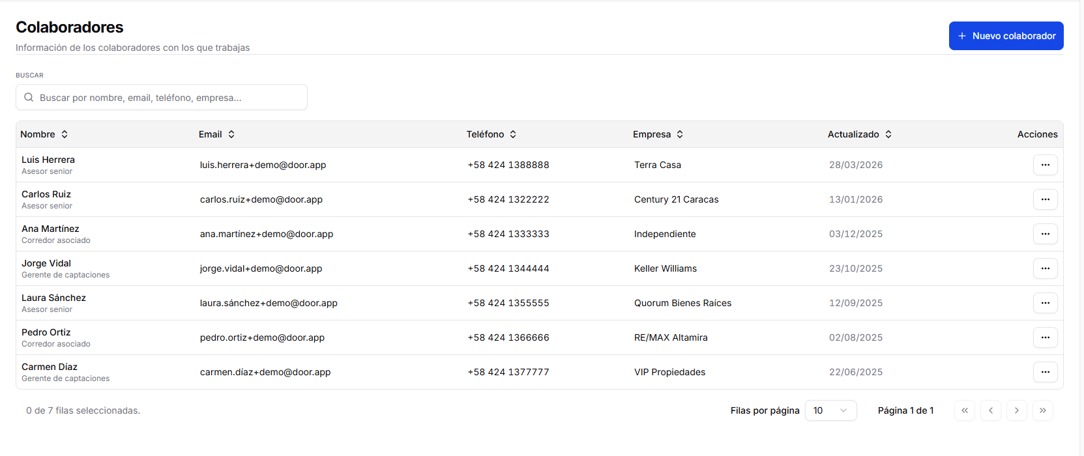Click phone number +58 424 1333333
This screenshot has height=456, width=1084.
click(x=508, y=234)
